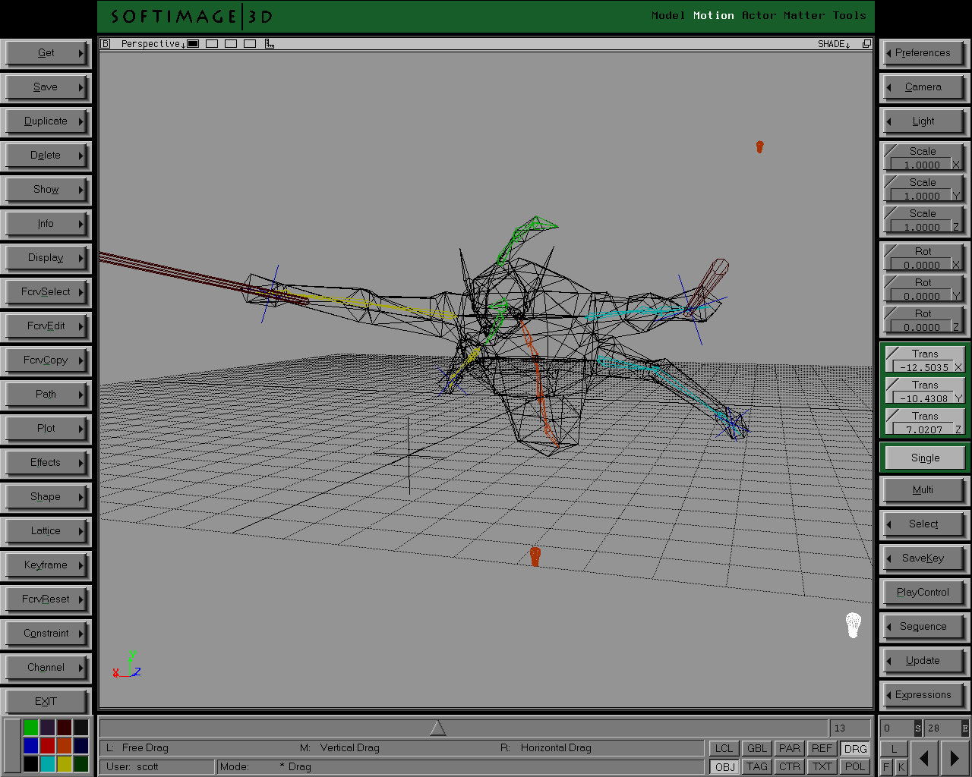Switch to the Model module
The width and height of the screenshot is (972, 777).
(667, 15)
